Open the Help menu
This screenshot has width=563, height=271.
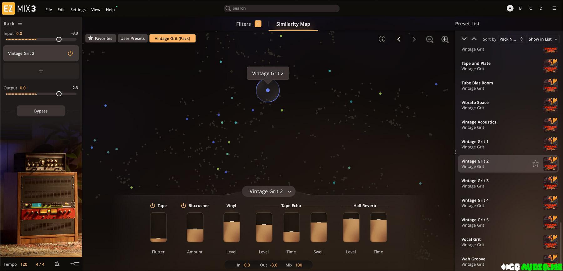[x=110, y=10]
